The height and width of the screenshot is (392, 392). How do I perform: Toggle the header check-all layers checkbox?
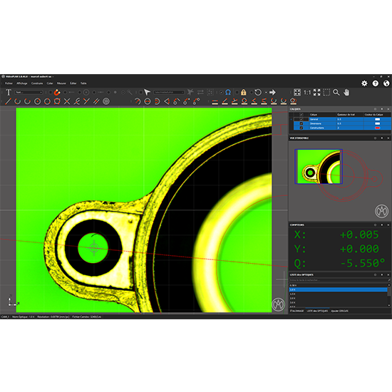pos(301,115)
